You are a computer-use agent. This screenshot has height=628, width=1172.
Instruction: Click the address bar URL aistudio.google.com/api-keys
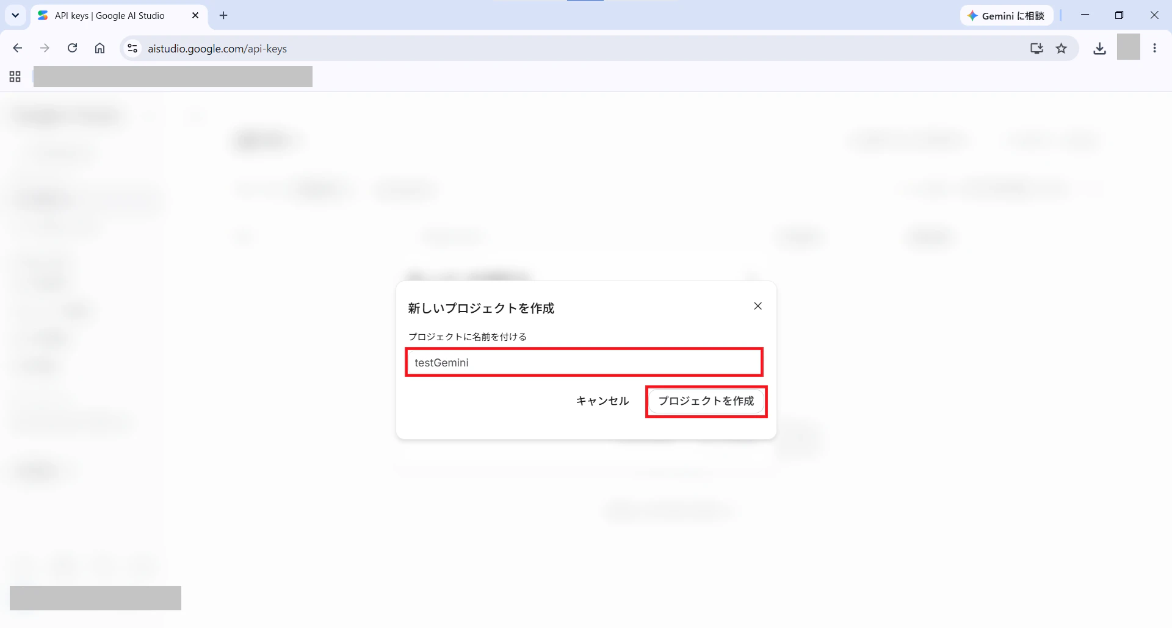(x=217, y=49)
